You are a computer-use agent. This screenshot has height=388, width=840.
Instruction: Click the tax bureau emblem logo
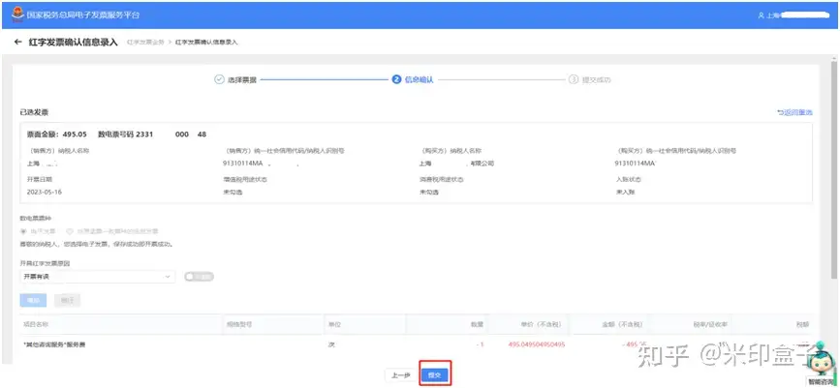(18, 14)
